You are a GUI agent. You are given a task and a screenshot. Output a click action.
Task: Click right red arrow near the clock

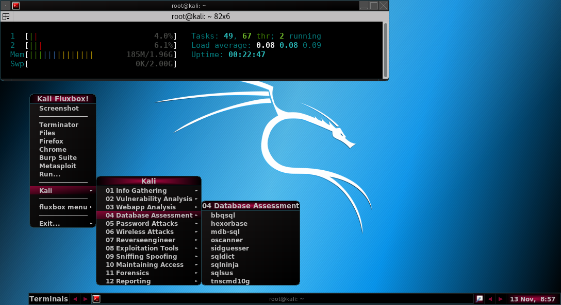[501, 299]
